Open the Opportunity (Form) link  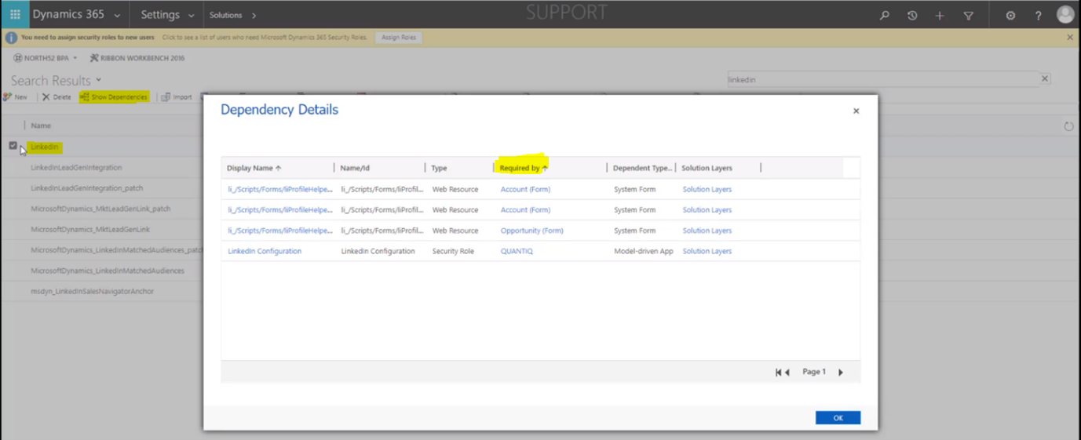tap(531, 231)
